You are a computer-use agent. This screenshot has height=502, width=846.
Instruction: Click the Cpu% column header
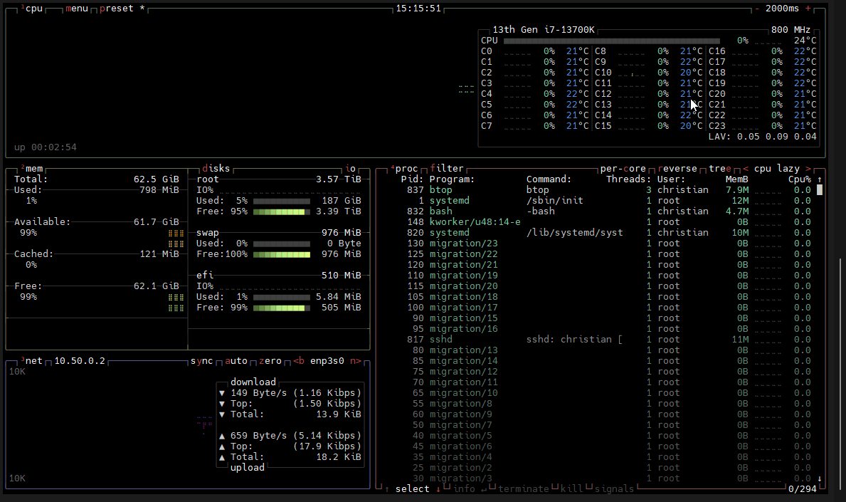click(x=800, y=179)
